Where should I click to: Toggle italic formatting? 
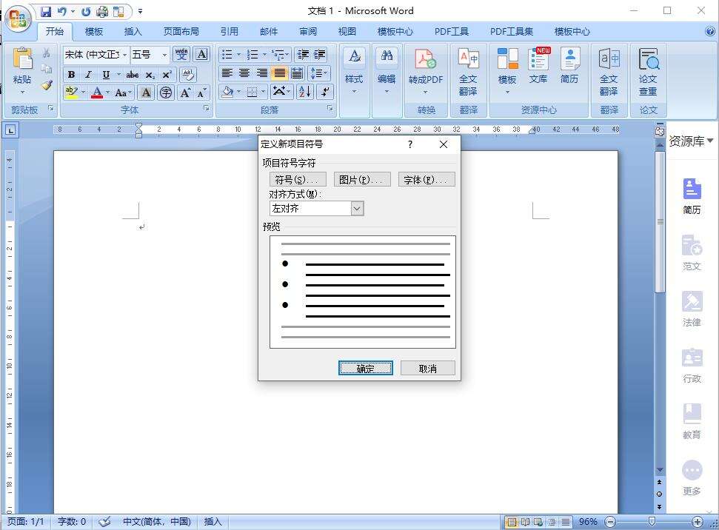tap(88, 74)
